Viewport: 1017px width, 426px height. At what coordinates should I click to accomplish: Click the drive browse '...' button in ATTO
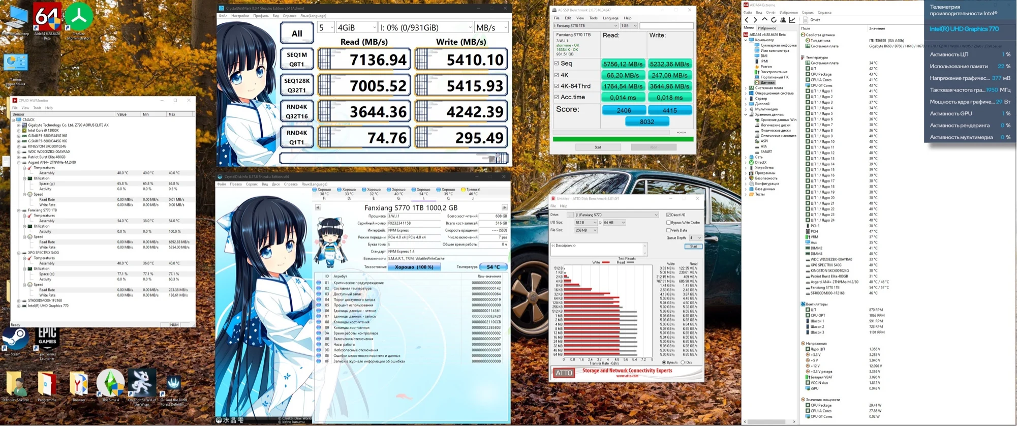click(570, 215)
